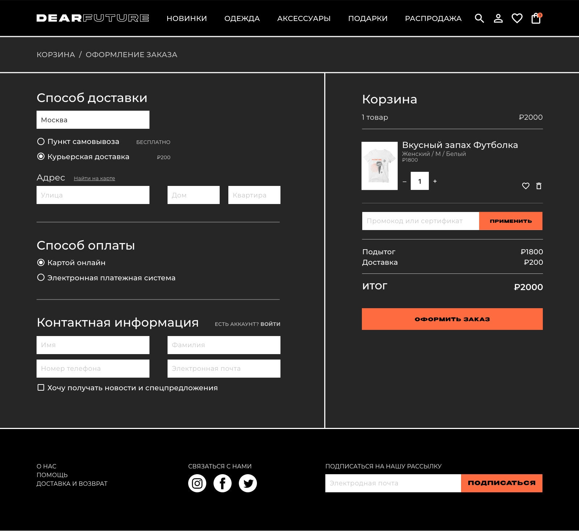Open search via magnifier icon

tap(479, 18)
